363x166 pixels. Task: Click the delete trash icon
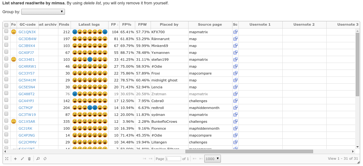[29, 159]
